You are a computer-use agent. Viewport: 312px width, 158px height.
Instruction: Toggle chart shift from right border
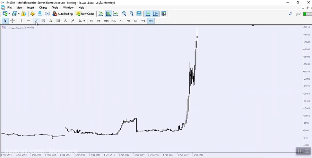pos(155,14)
